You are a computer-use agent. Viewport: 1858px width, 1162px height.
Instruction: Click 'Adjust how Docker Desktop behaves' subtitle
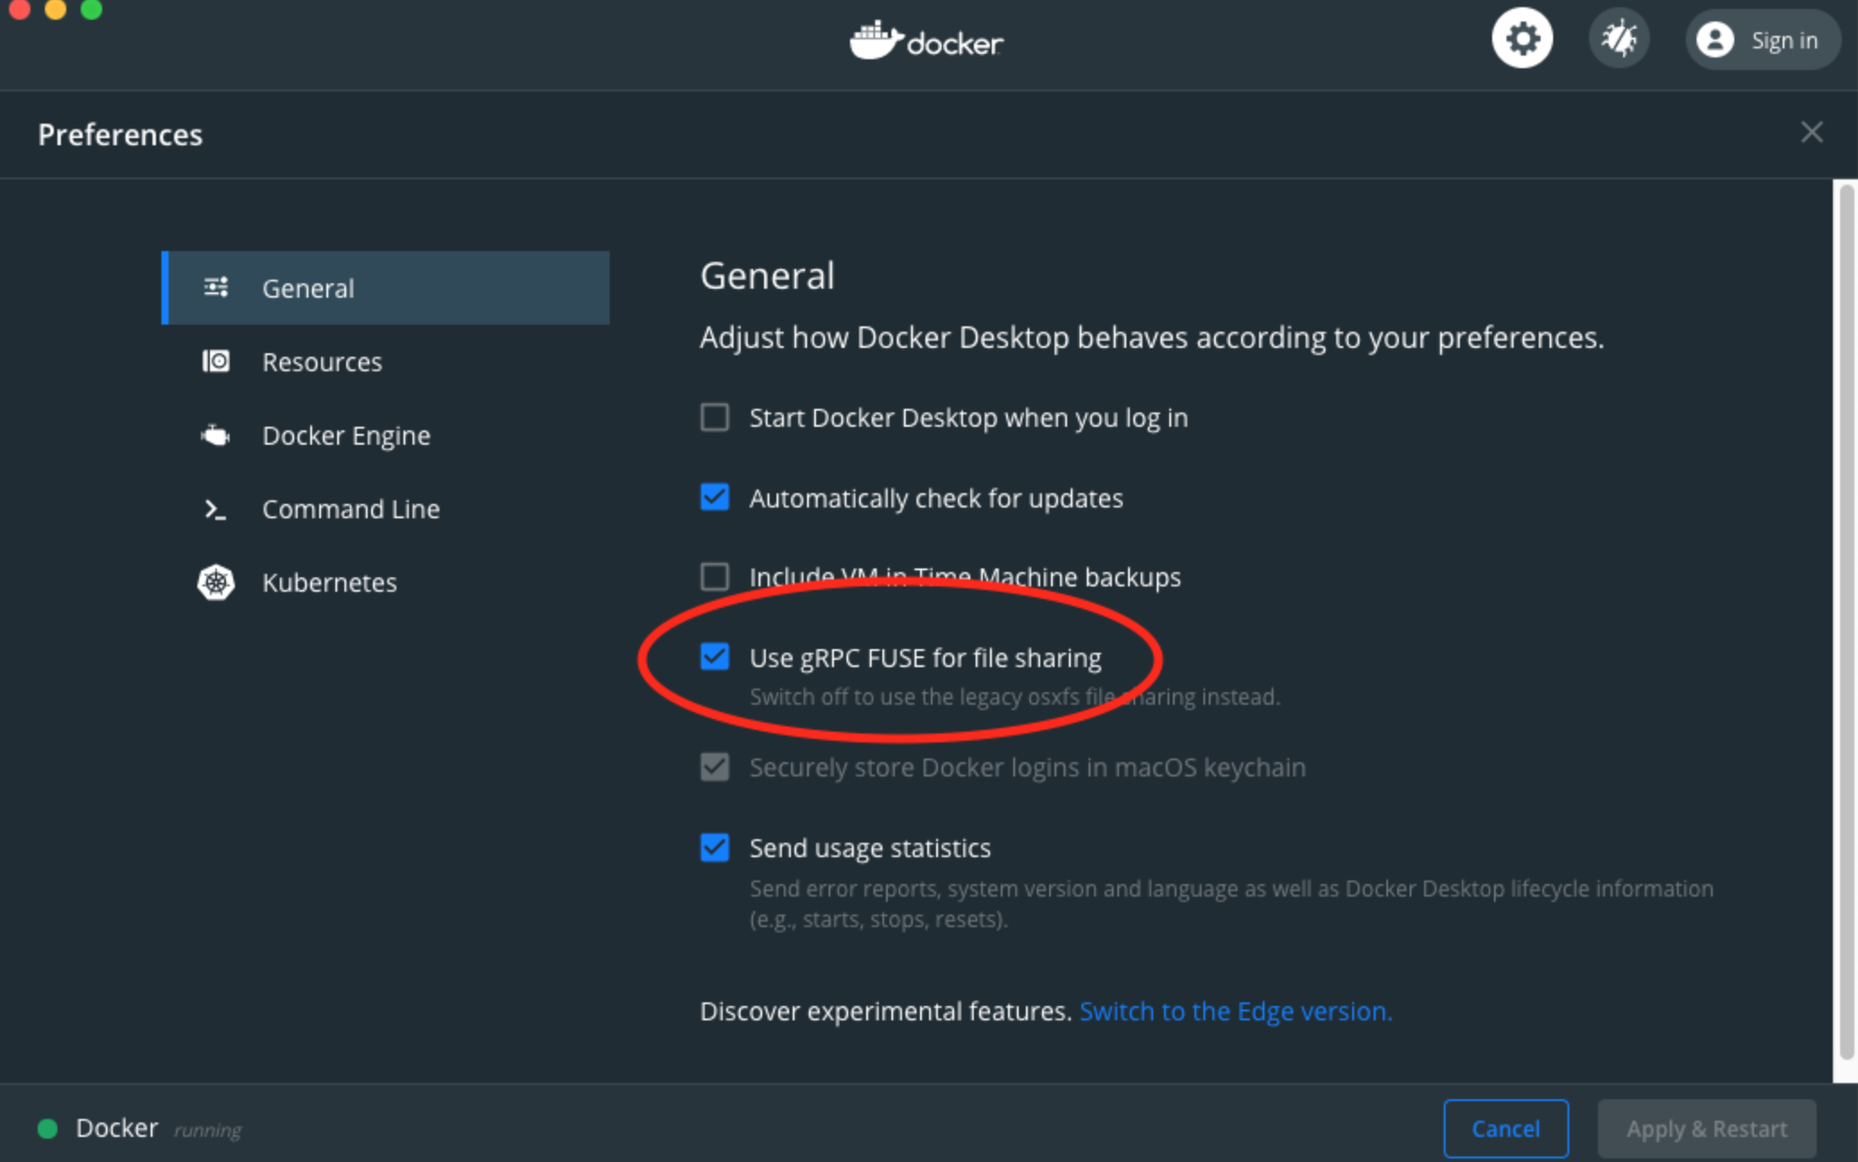point(1152,338)
